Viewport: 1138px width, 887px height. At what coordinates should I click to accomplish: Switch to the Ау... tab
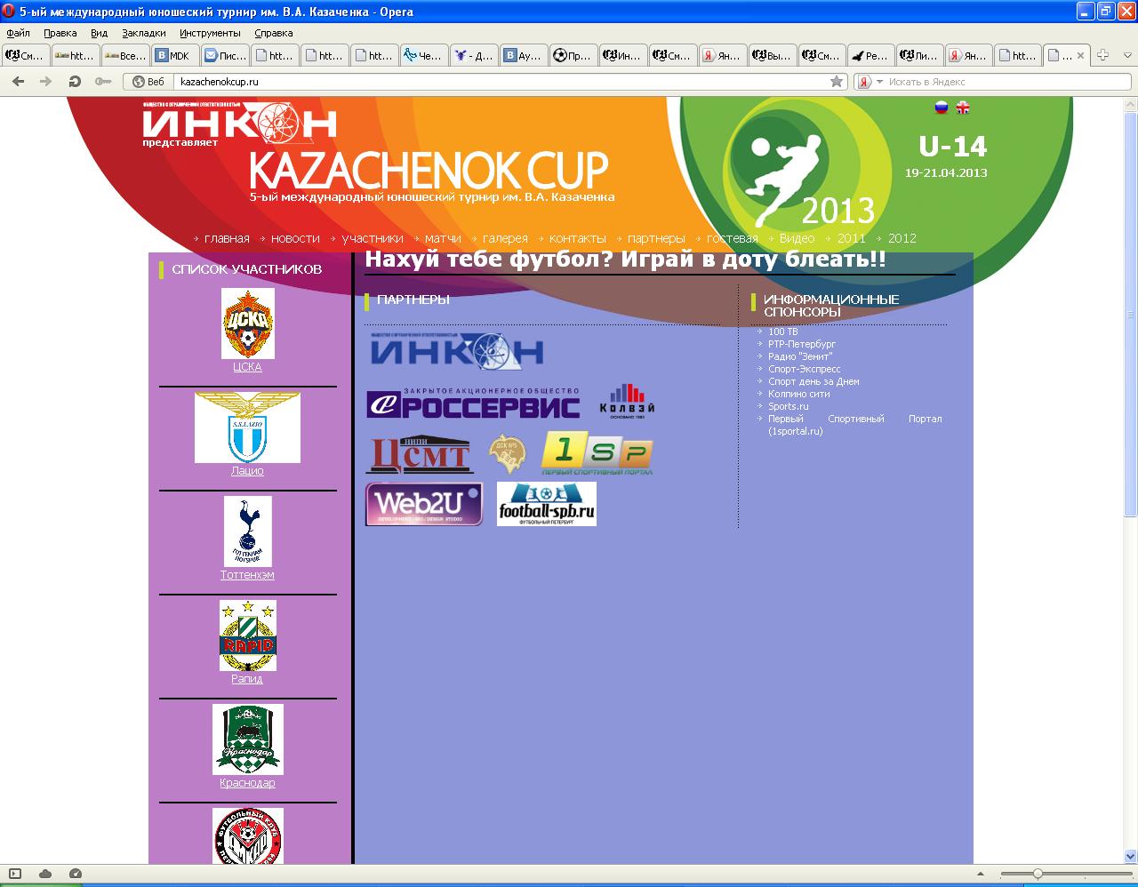524,55
